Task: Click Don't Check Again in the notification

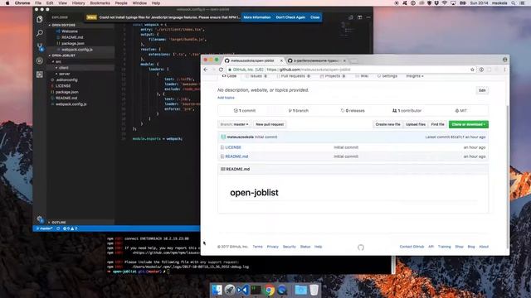Action: (290, 17)
